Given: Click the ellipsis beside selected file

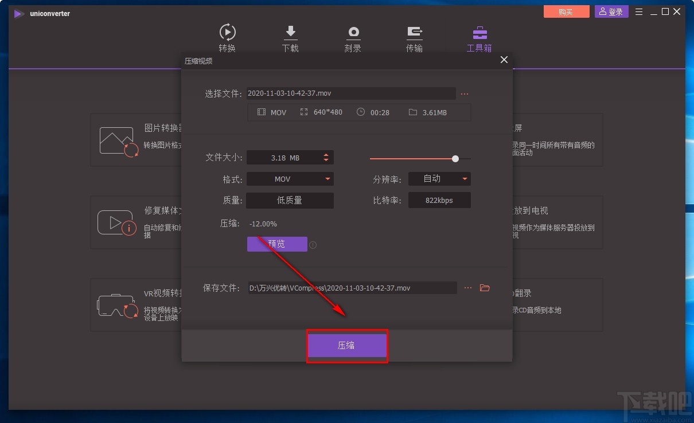Looking at the screenshot, I should coord(465,93).
